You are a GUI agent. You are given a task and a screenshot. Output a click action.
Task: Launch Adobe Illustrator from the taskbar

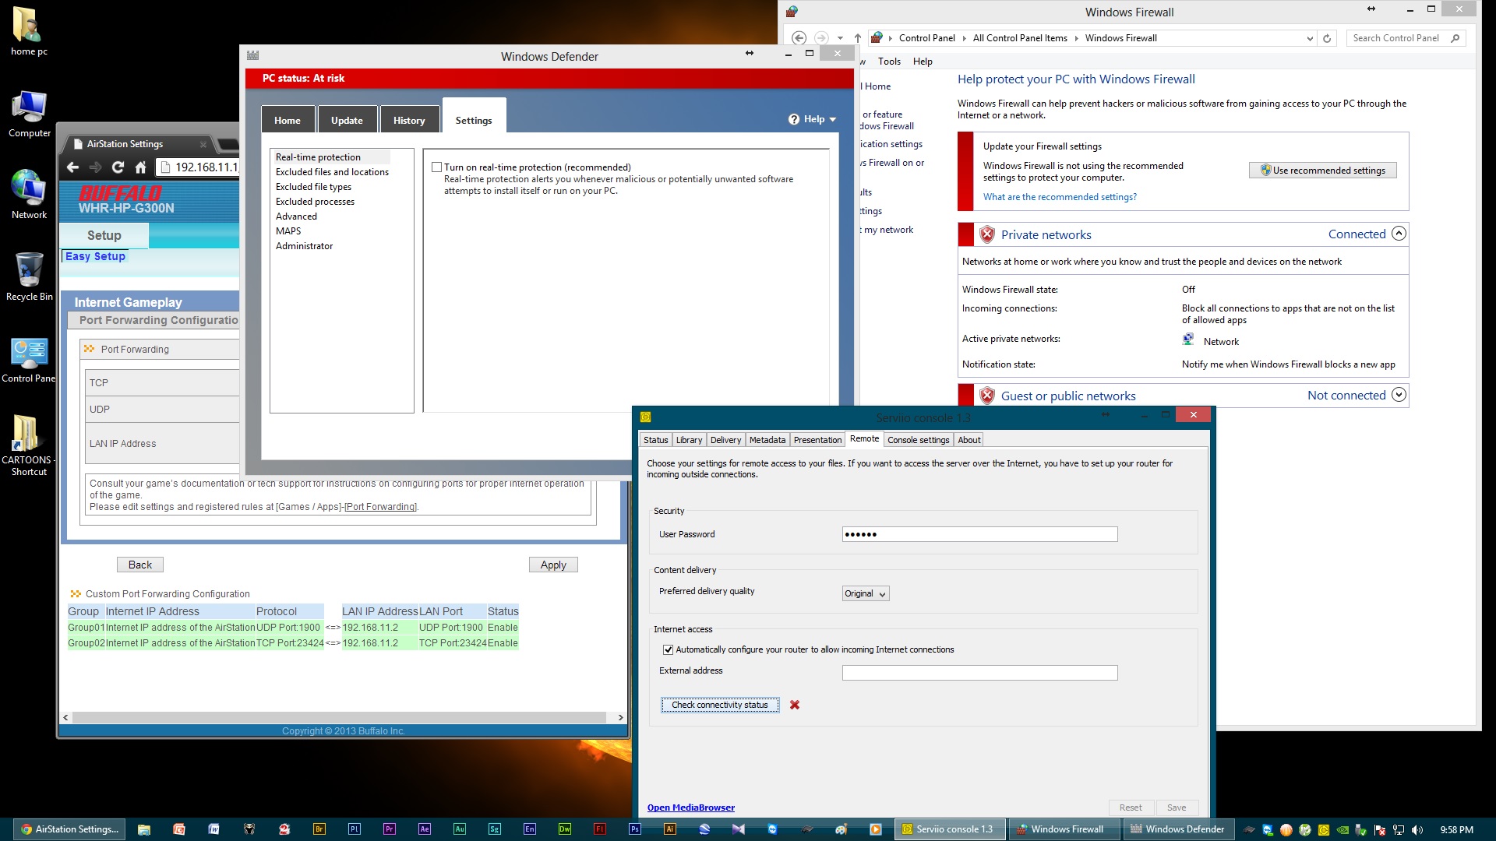[670, 829]
